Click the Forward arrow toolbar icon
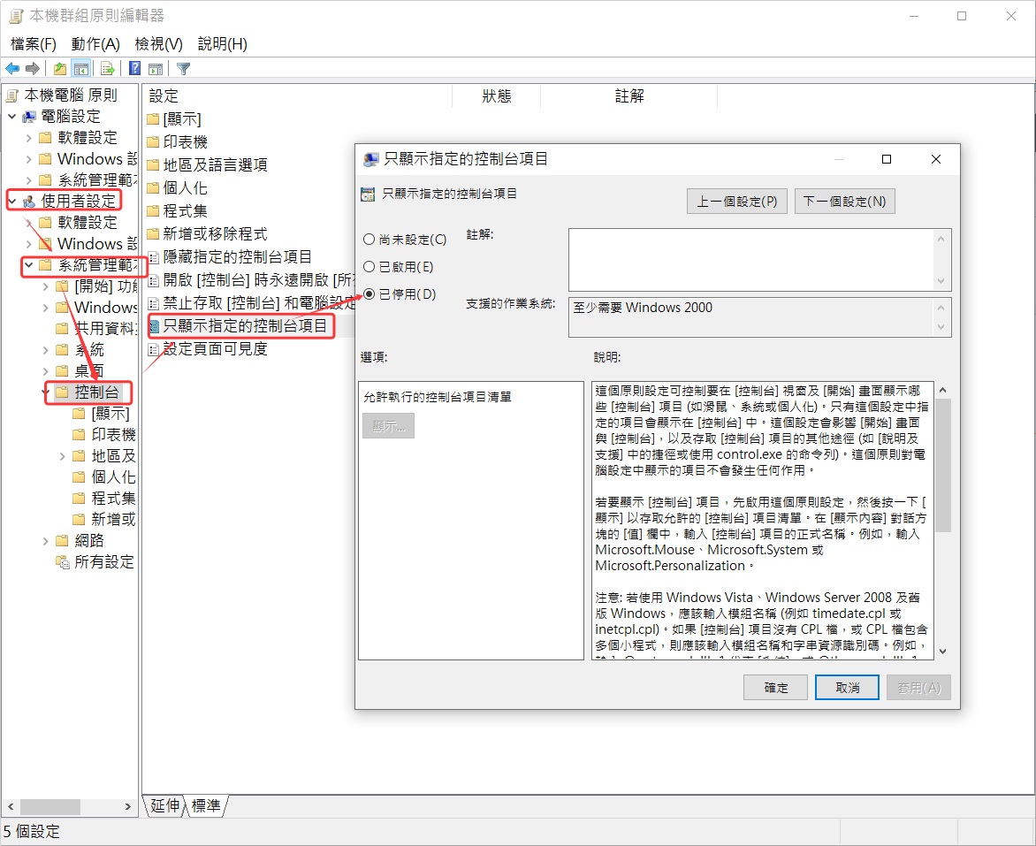 pyautogui.click(x=33, y=69)
